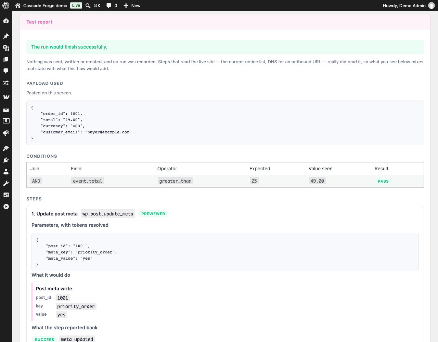Open Appearance via the paintbrush icon

[x=6, y=148]
